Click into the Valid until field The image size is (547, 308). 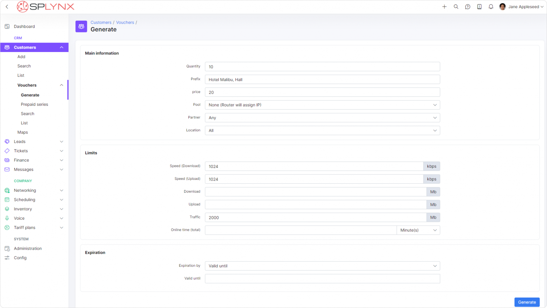(x=322, y=279)
